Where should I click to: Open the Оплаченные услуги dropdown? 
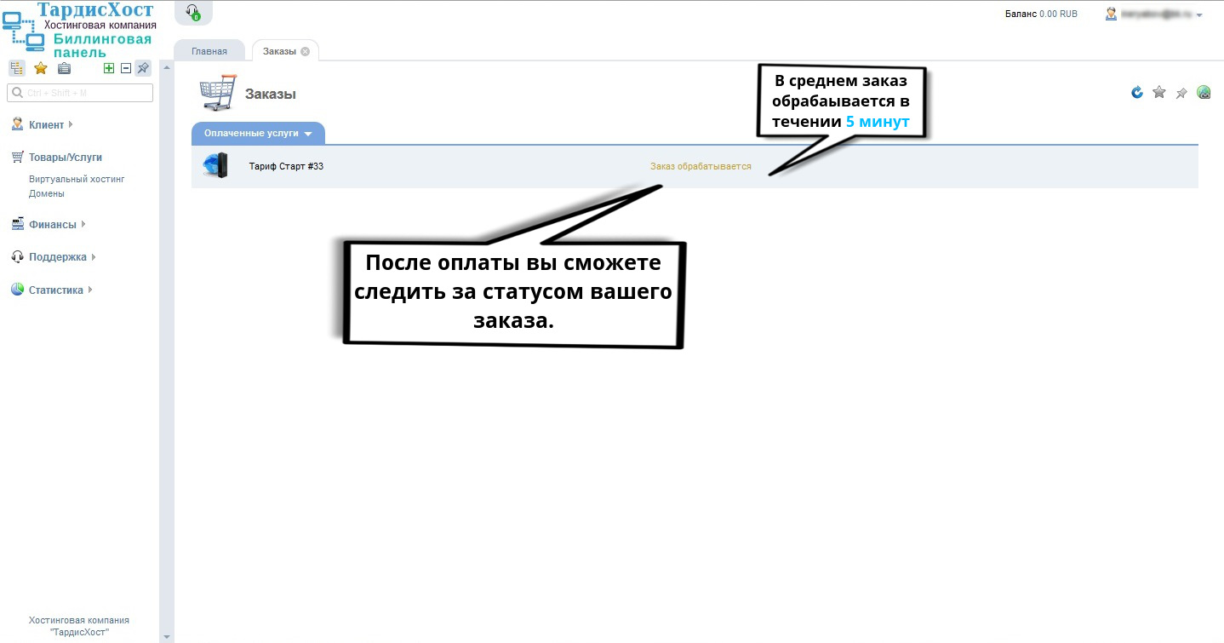click(258, 134)
